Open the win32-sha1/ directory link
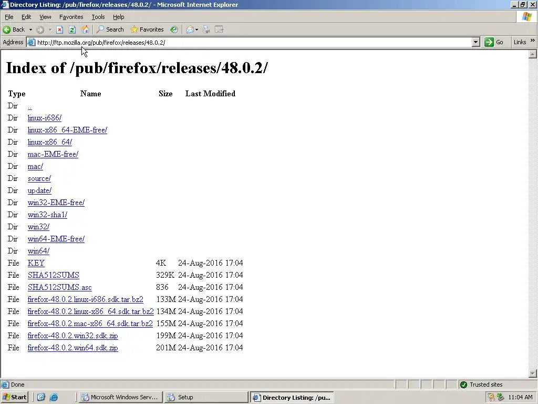The height and width of the screenshot is (404, 538). 47,215
